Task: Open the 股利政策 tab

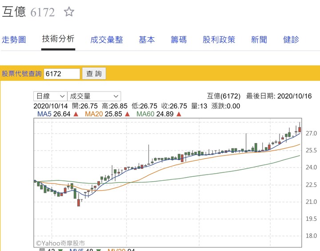Action: coord(219,40)
